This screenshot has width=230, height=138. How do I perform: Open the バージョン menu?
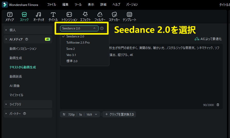132,5
